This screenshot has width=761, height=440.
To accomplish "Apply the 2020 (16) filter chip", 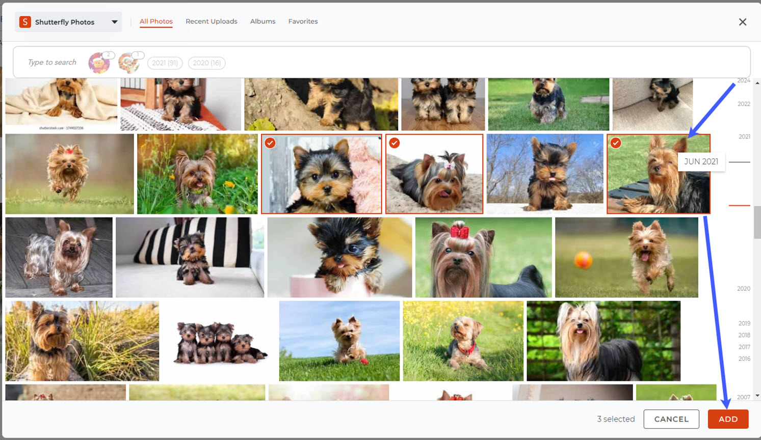I will tap(206, 63).
